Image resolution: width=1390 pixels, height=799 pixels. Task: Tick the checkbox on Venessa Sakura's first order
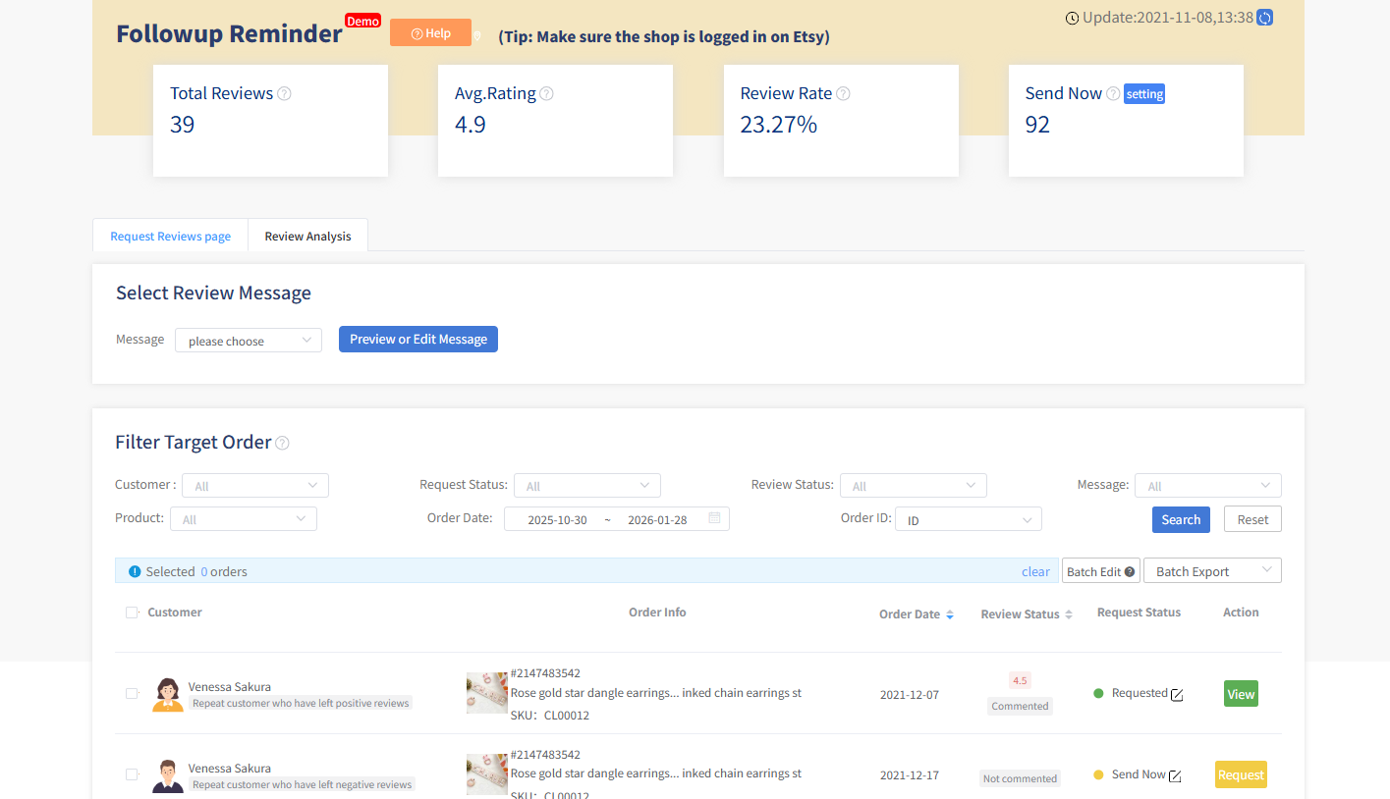pyautogui.click(x=132, y=693)
